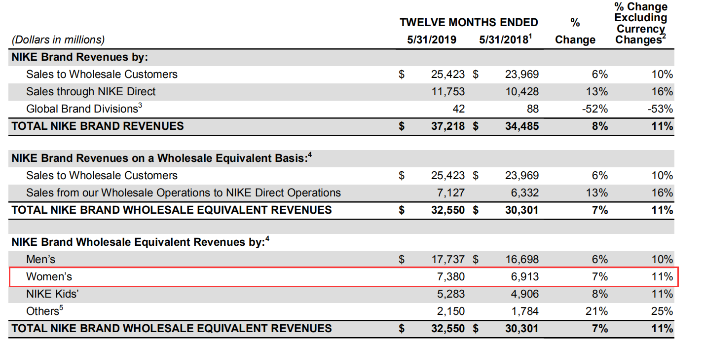Click the 6,332 value
704x345 pixels.
tap(525, 192)
